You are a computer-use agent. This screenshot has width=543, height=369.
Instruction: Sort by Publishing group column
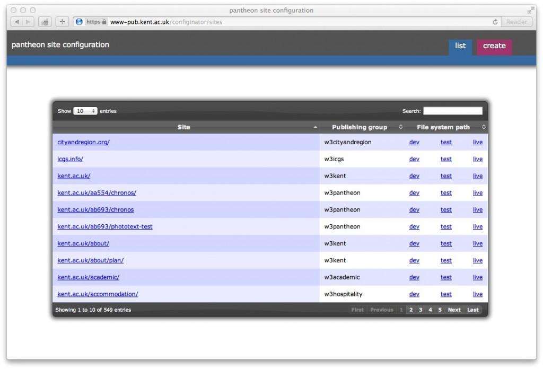point(360,127)
